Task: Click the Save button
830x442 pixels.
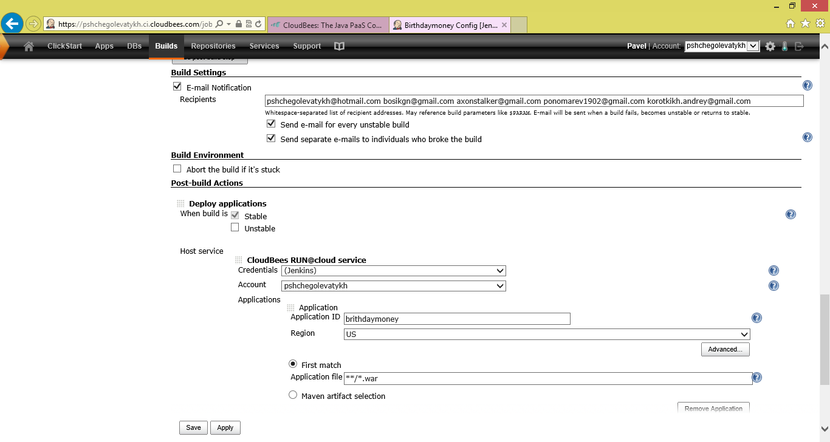Action: coord(193,427)
